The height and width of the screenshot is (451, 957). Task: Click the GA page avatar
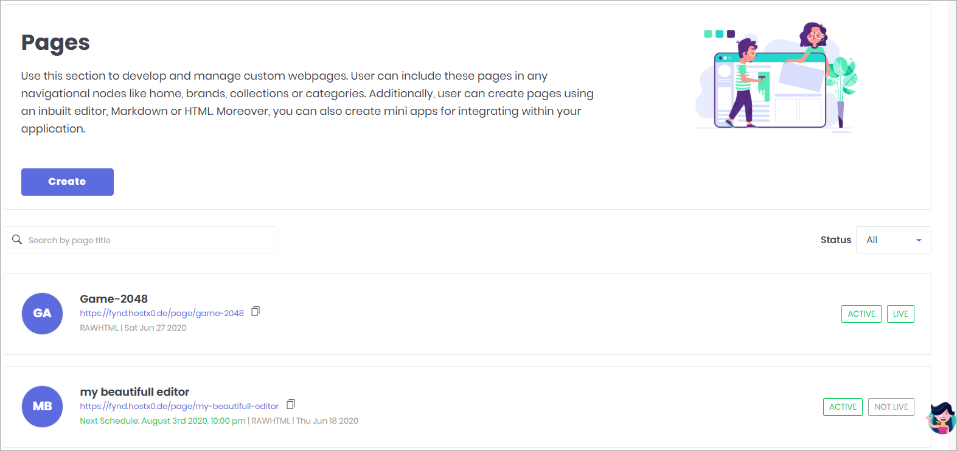coord(42,314)
